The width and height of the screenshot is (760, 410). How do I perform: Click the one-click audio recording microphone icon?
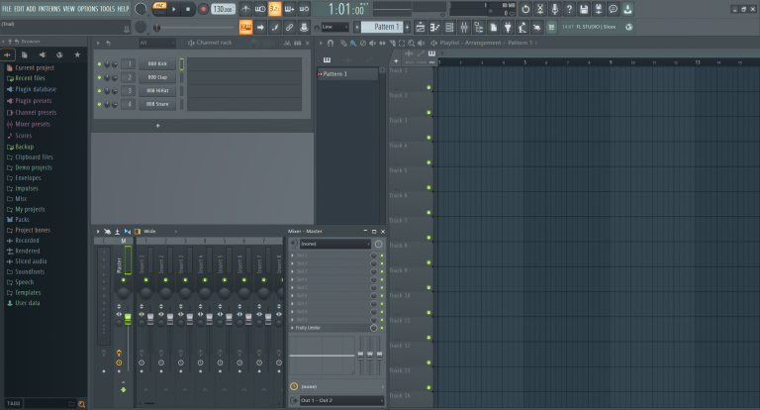point(554,9)
